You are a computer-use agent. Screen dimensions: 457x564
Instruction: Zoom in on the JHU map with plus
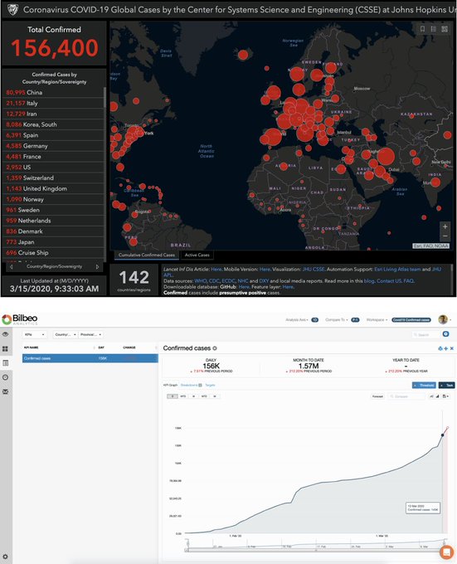click(x=445, y=226)
